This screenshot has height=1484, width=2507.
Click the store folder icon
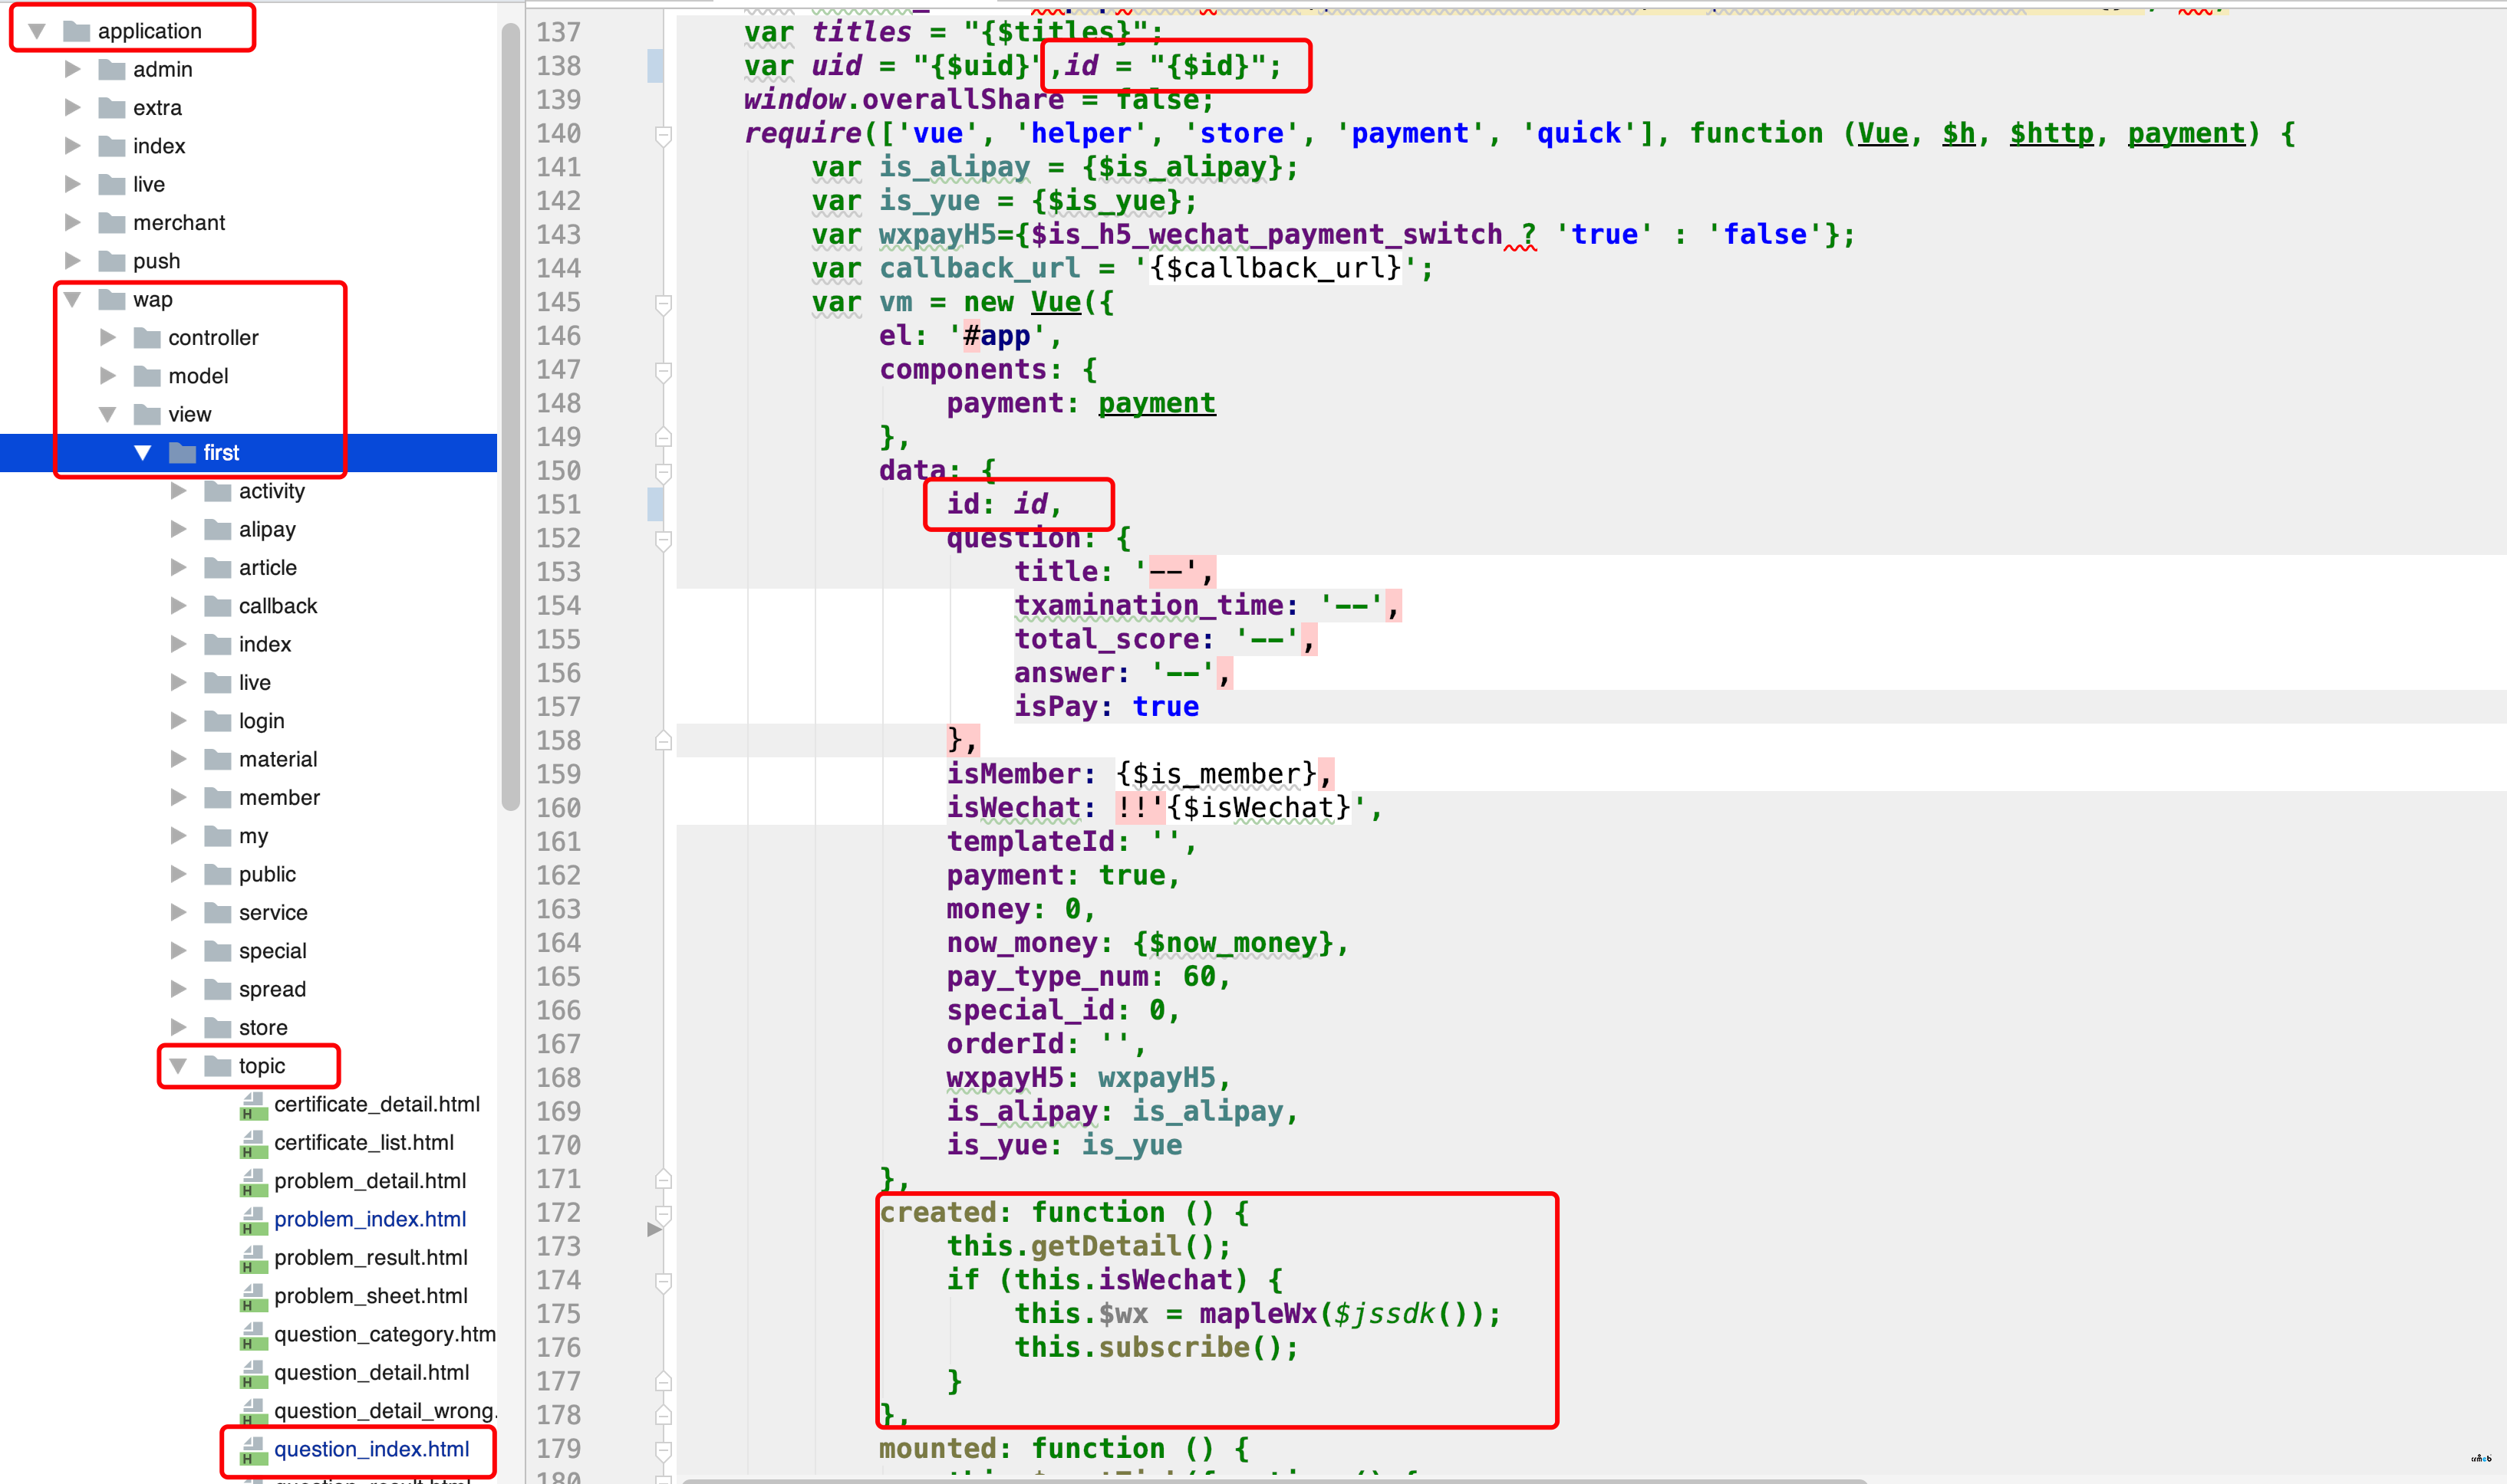(217, 1028)
